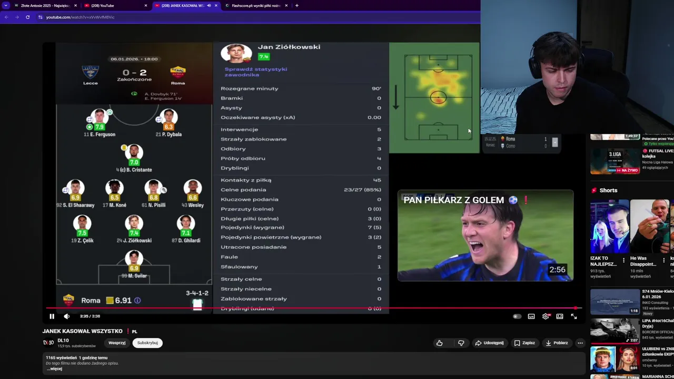
Task: Click E. Ferguson player in lineup
Action: 100,124
